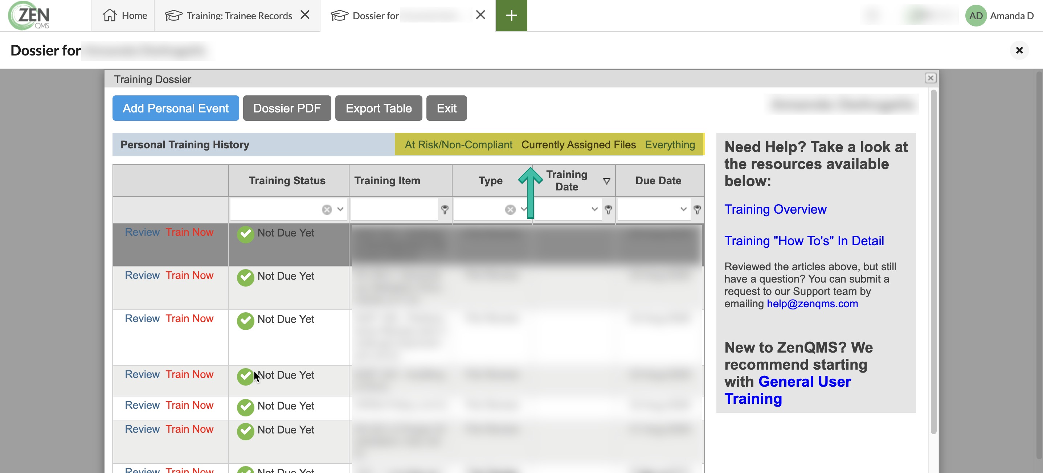1043x473 pixels.
Task: Select the Personal Training History heading
Action: (185, 144)
